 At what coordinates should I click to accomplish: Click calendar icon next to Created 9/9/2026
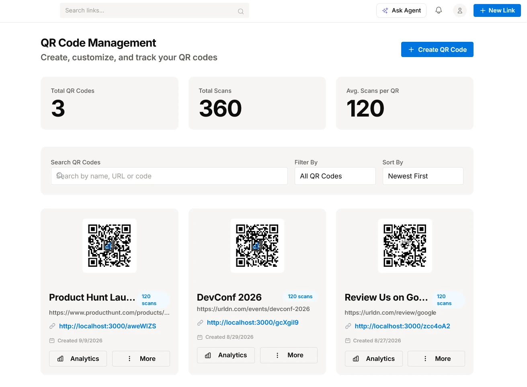point(52,340)
